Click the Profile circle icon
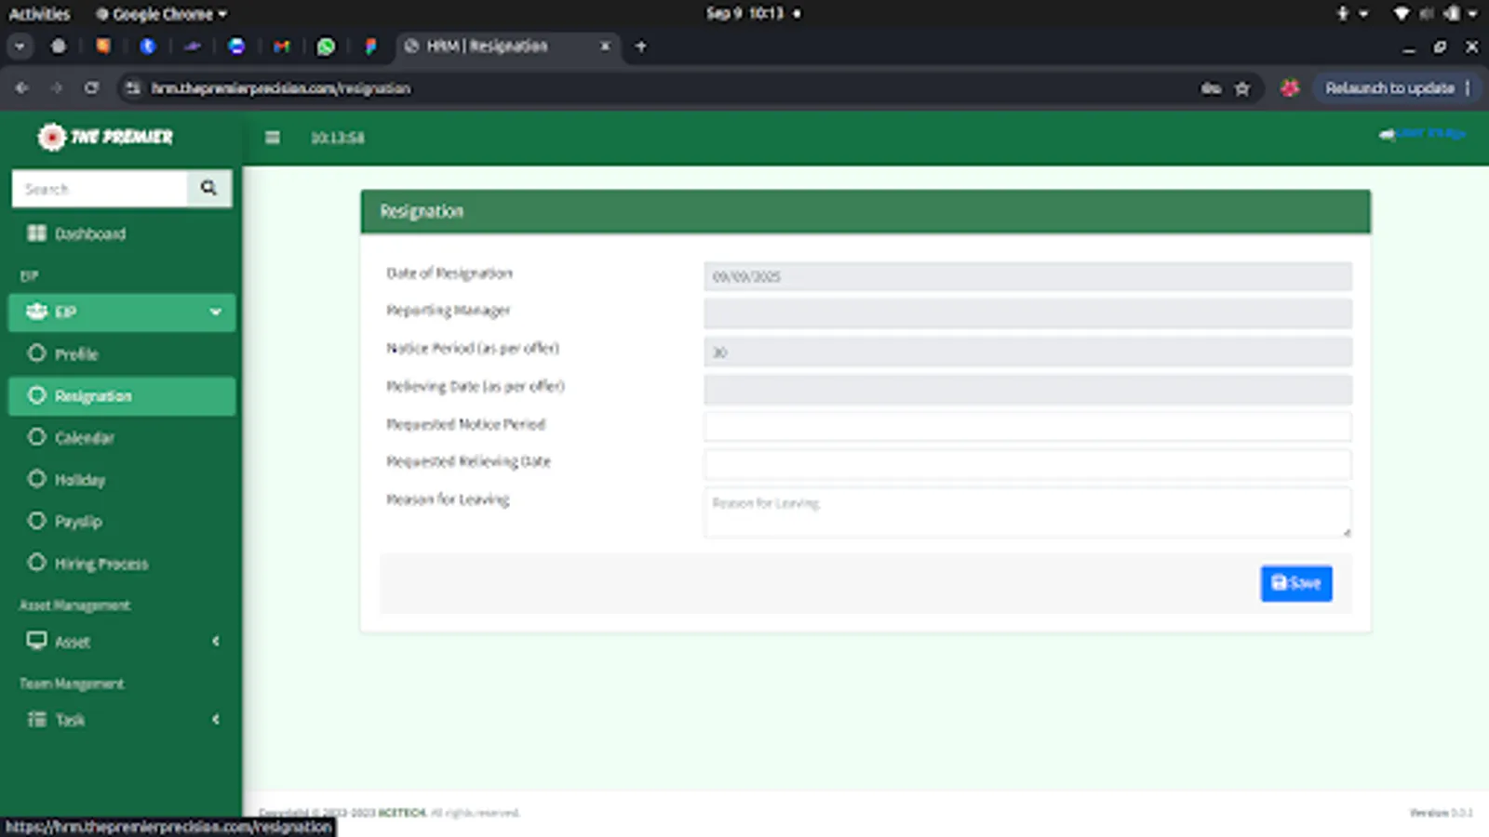The height and width of the screenshot is (837, 1489). click(x=36, y=353)
